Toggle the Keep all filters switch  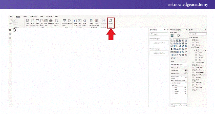point(186,73)
